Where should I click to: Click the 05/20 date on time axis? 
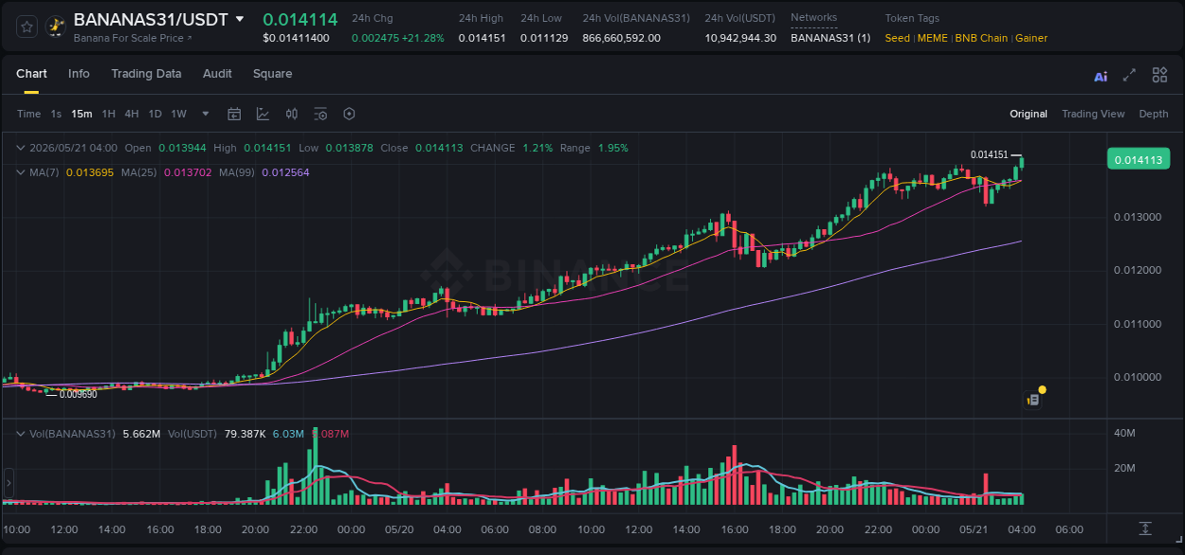click(399, 529)
